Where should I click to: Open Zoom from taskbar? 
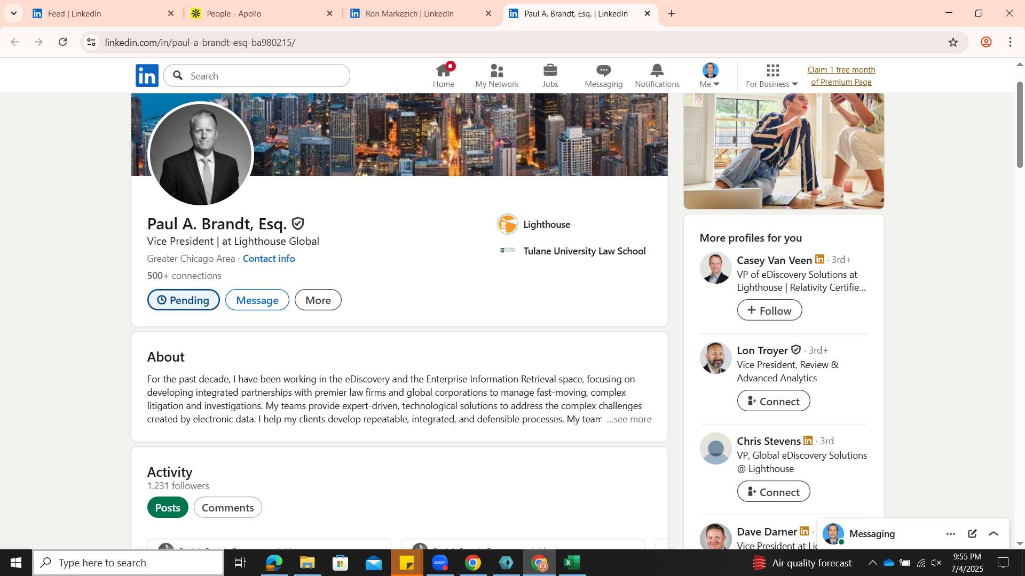440,563
